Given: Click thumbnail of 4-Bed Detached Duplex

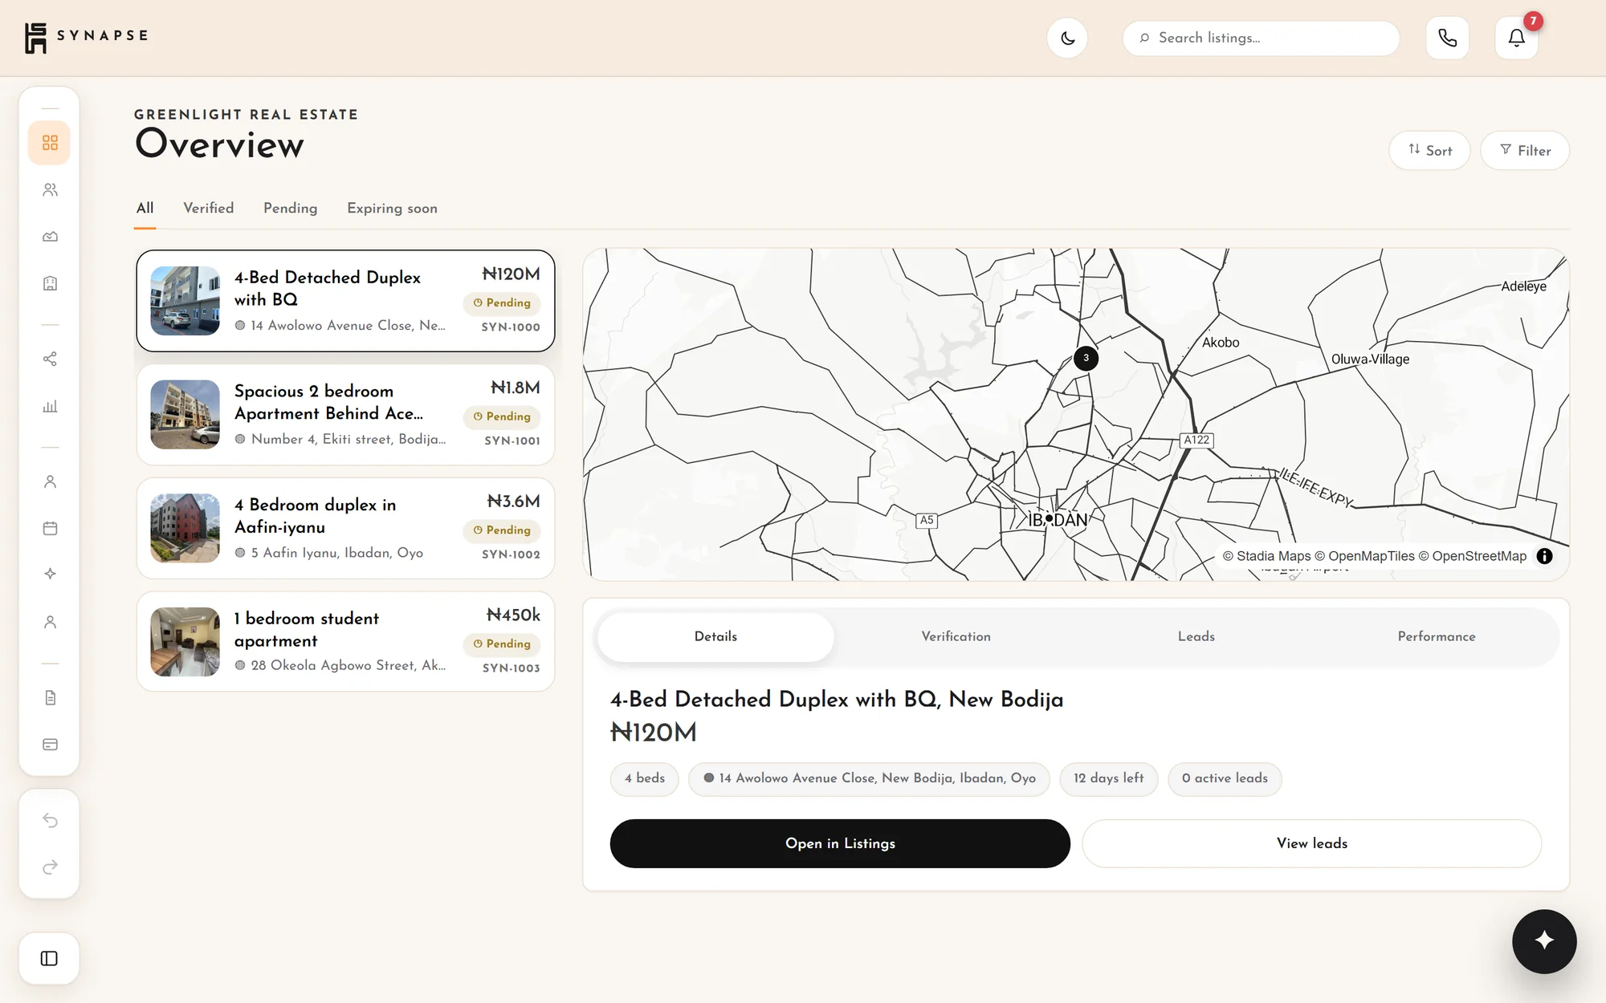Looking at the screenshot, I should 185,301.
